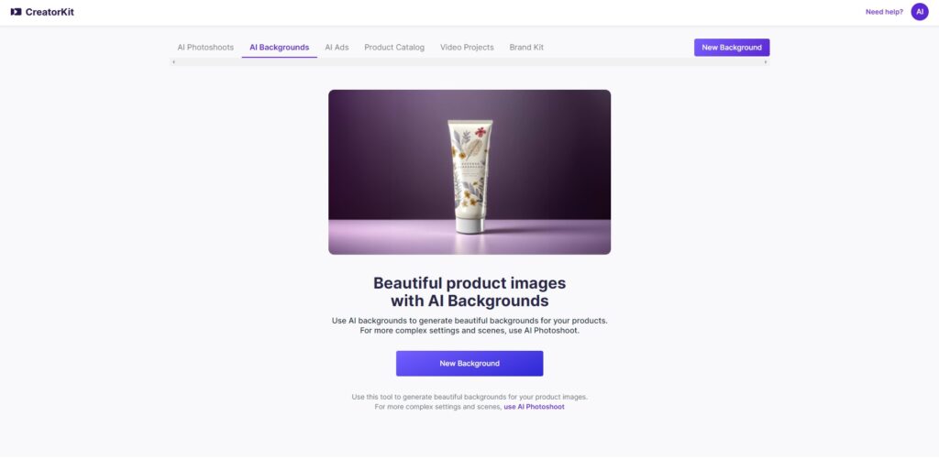
Task: Select the AI Backgrounds tab
Action: click(x=280, y=48)
